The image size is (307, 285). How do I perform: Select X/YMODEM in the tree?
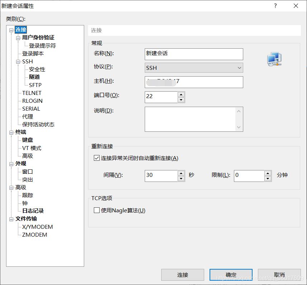[x=37, y=227]
